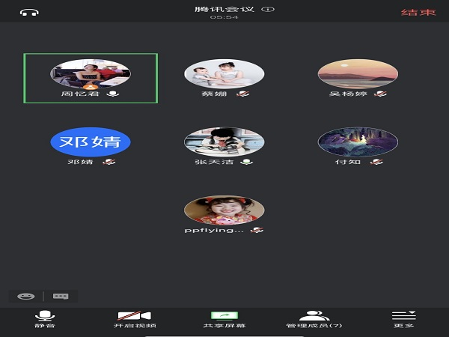Viewport: 449px width, 337px height.
Task: Click 张天洁's profile avatar
Action: coord(224,141)
